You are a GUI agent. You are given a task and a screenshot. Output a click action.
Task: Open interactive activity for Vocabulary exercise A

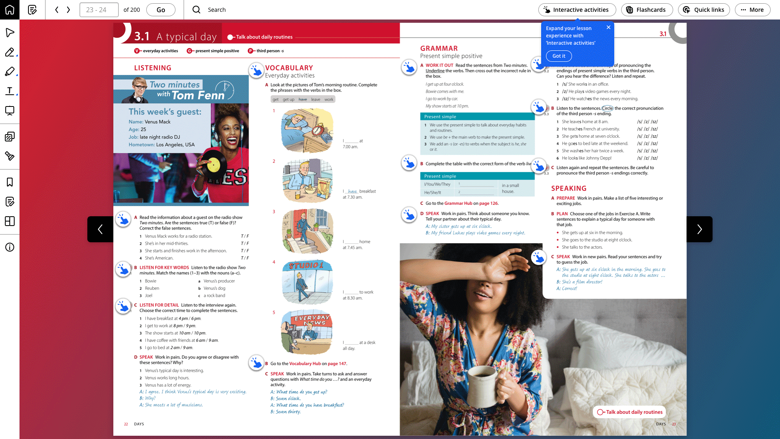click(256, 70)
